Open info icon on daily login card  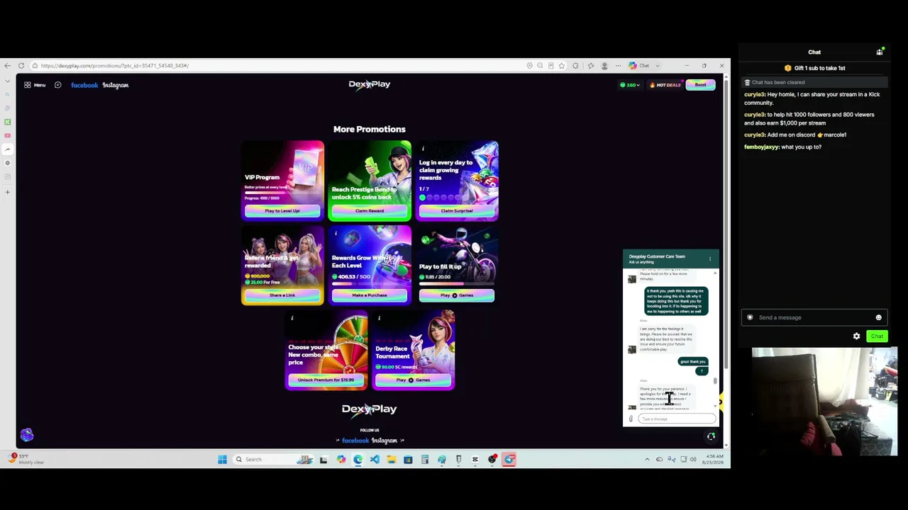click(x=423, y=149)
